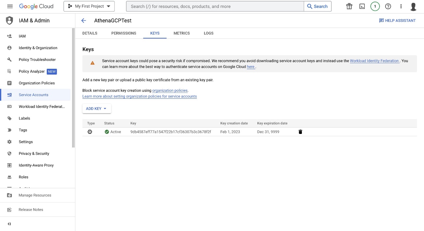Open the organization policies link

pos(170,90)
